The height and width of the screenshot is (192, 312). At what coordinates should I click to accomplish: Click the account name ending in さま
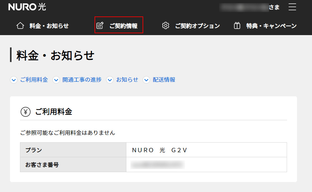tap(250, 7)
